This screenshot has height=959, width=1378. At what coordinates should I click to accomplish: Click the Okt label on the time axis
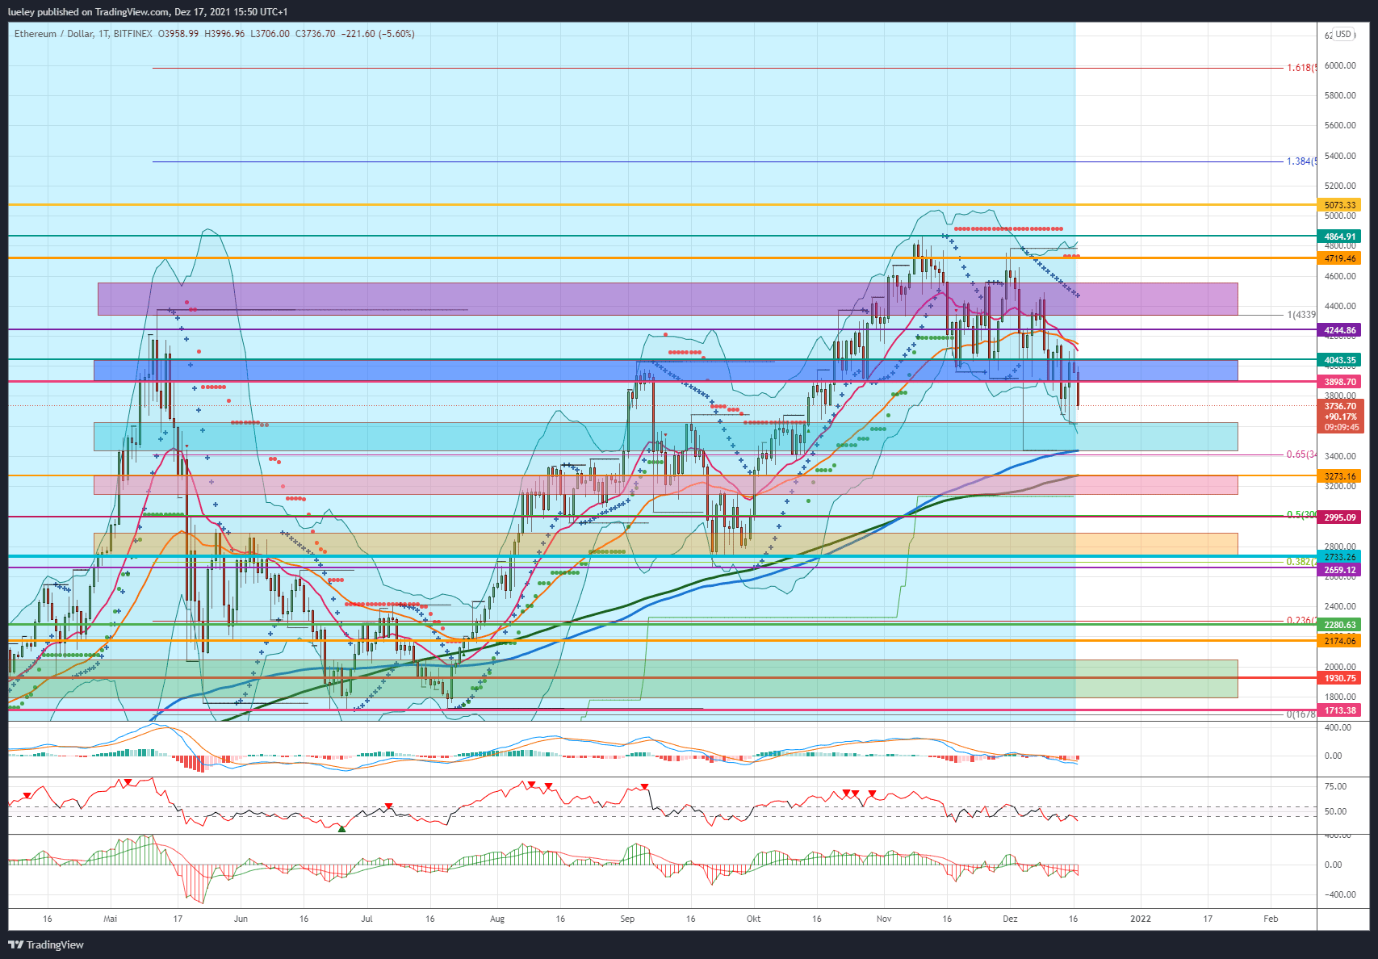point(754,919)
